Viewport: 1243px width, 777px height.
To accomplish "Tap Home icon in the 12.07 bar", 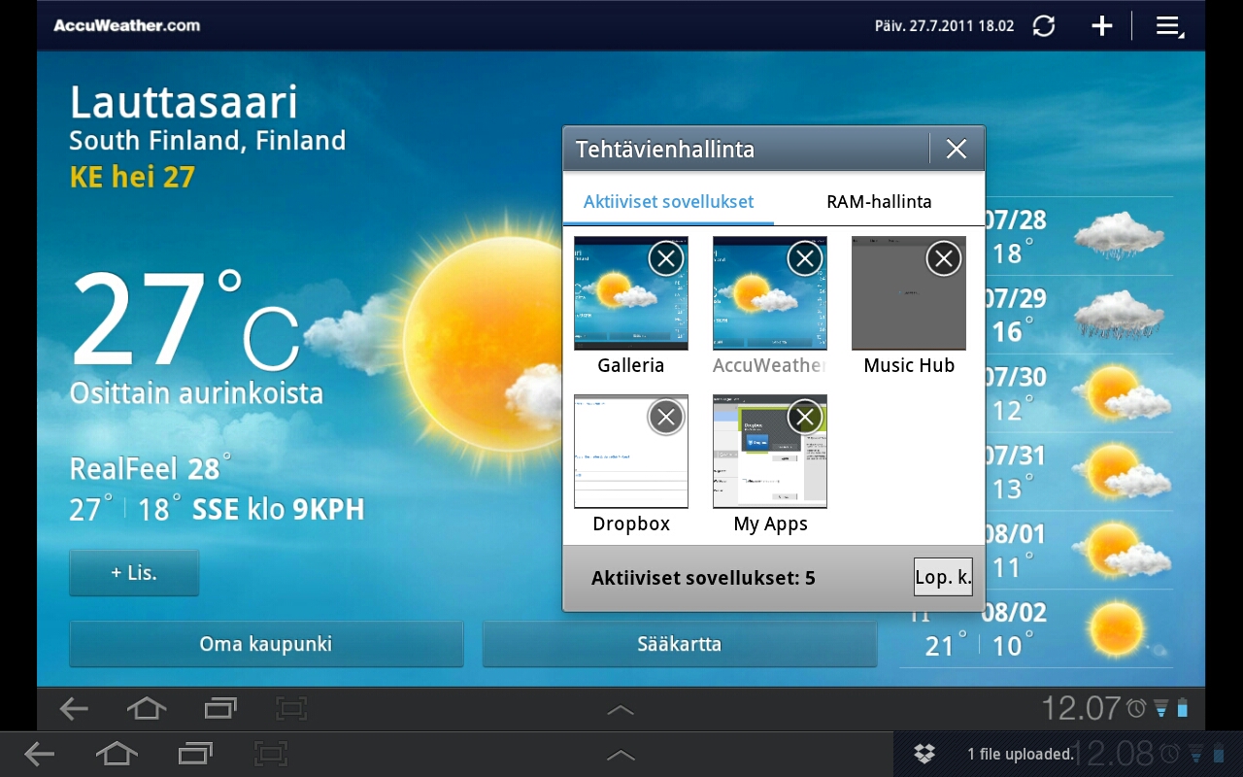I will tap(146, 709).
